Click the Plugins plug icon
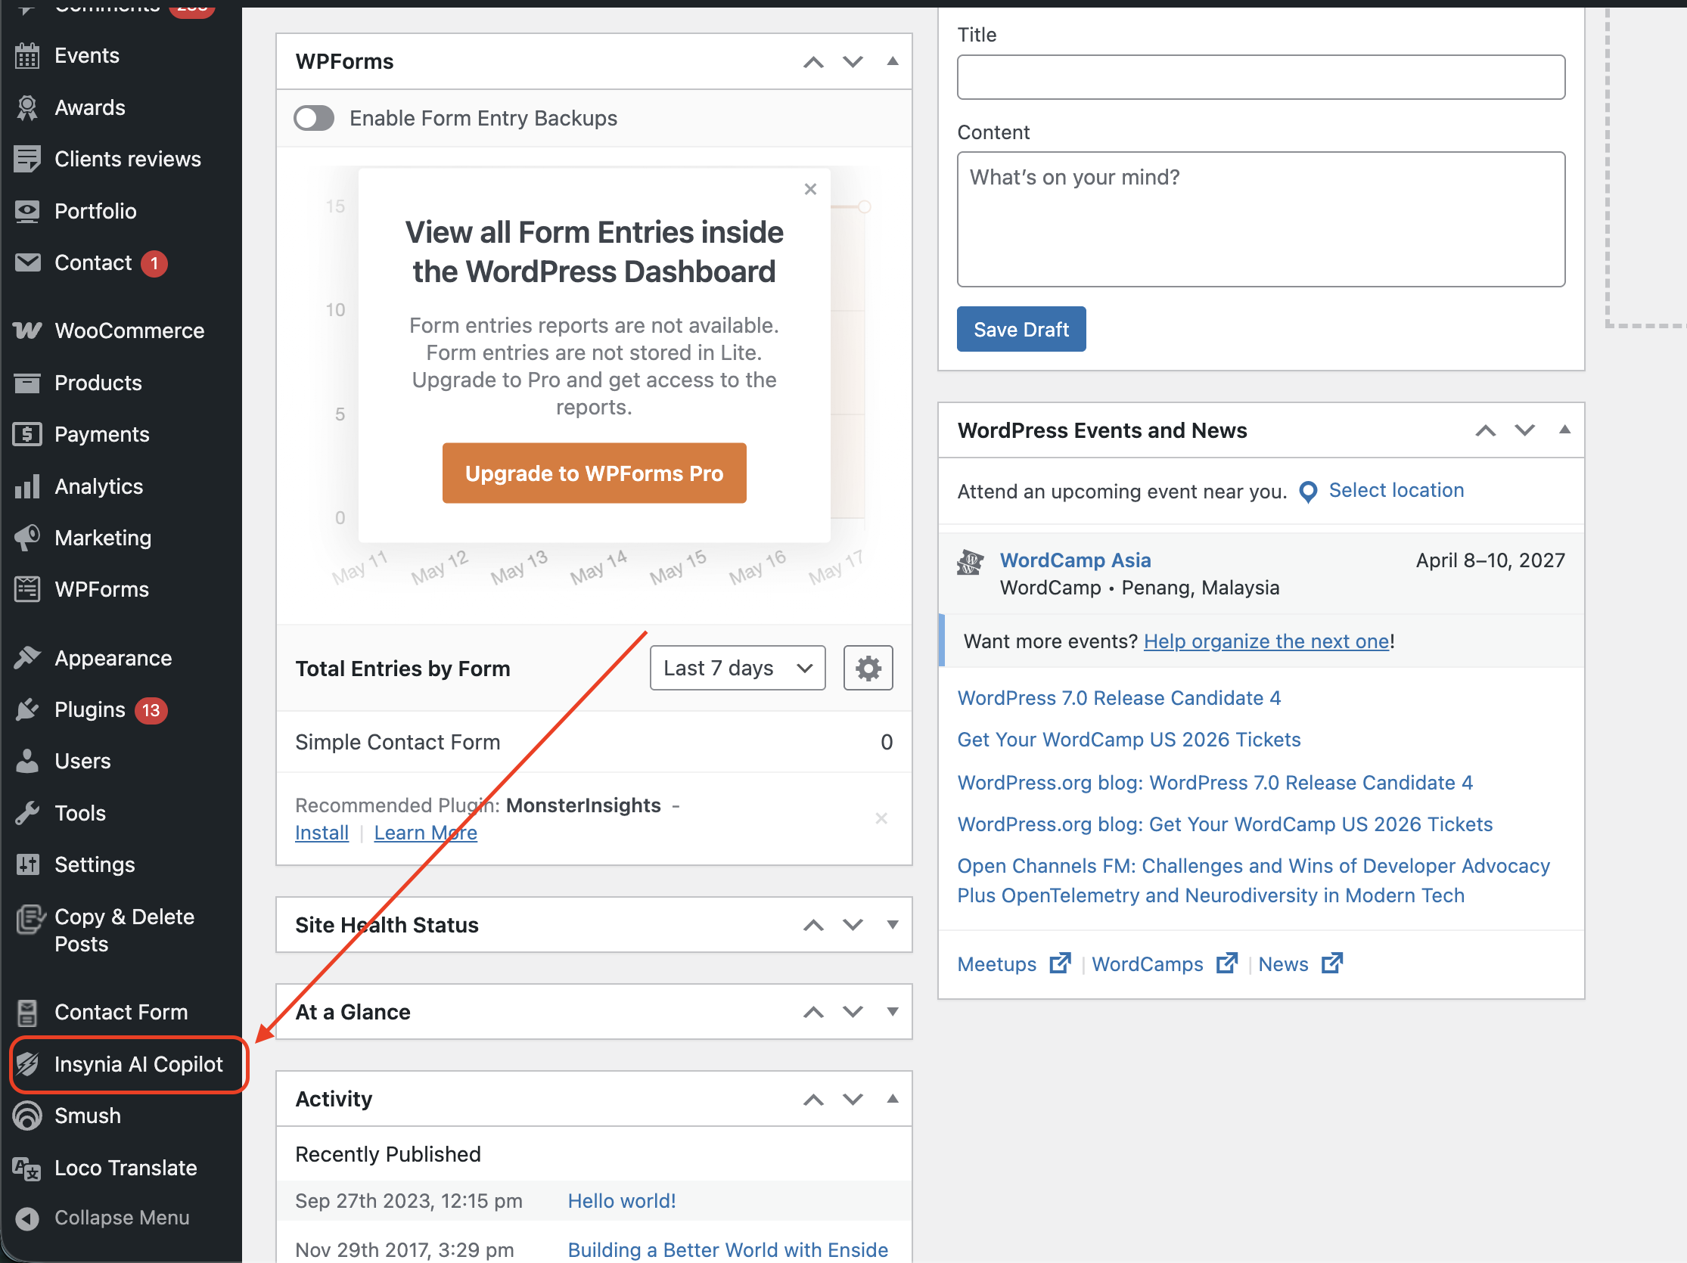Viewport: 1687px width, 1263px height. (27, 709)
